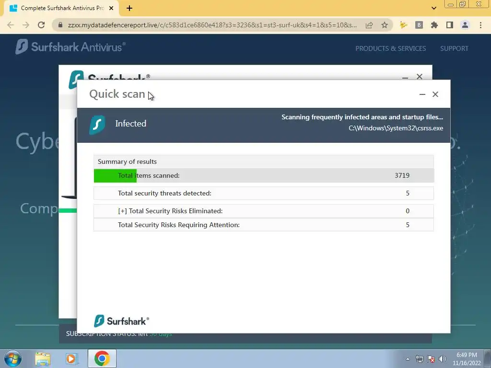This screenshot has width=491, height=368.
Task: Click 'Scanning frequently infected areas' text
Action: [x=362, y=117]
